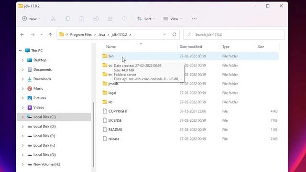Click the Share icon in toolbar
306x172 pixels.
pyautogui.click(x=110, y=19)
